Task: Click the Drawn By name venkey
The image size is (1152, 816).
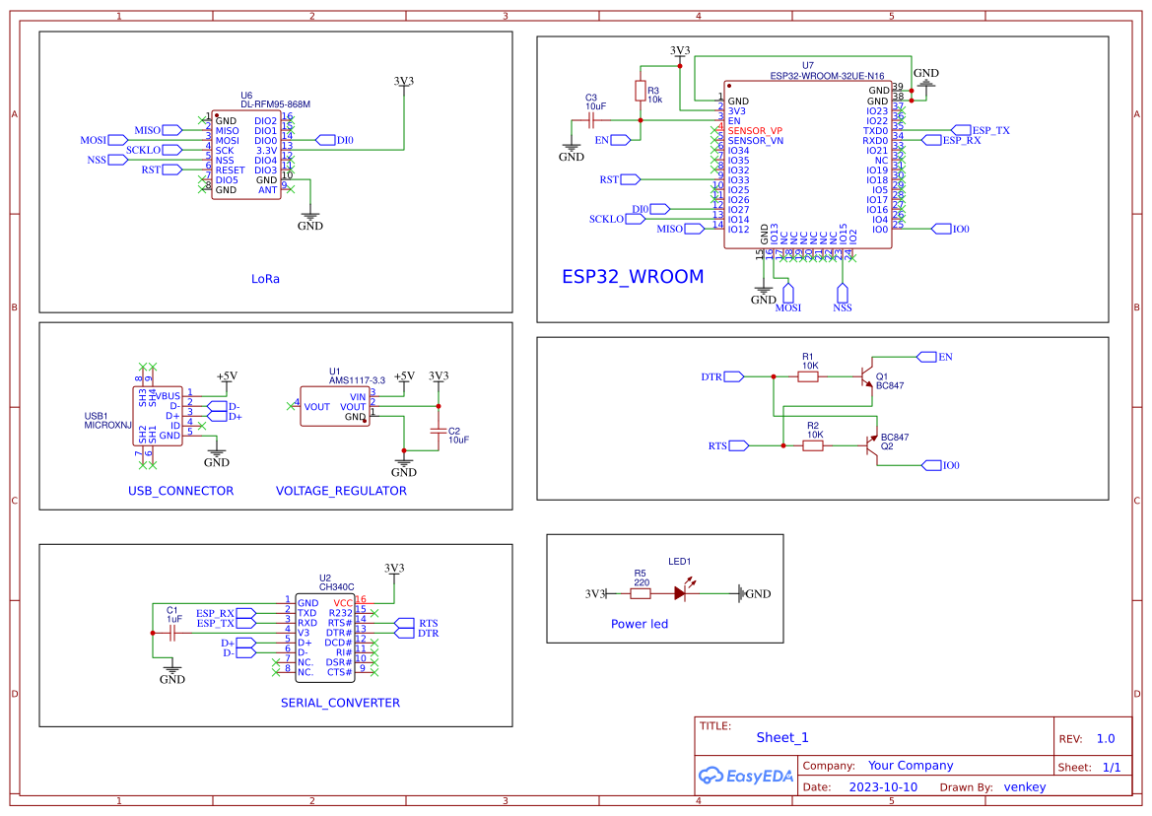Action: coord(1025,786)
